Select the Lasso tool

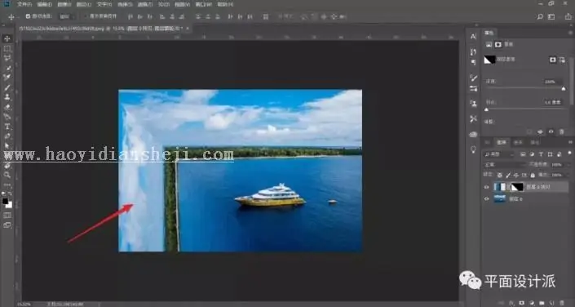point(7,58)
